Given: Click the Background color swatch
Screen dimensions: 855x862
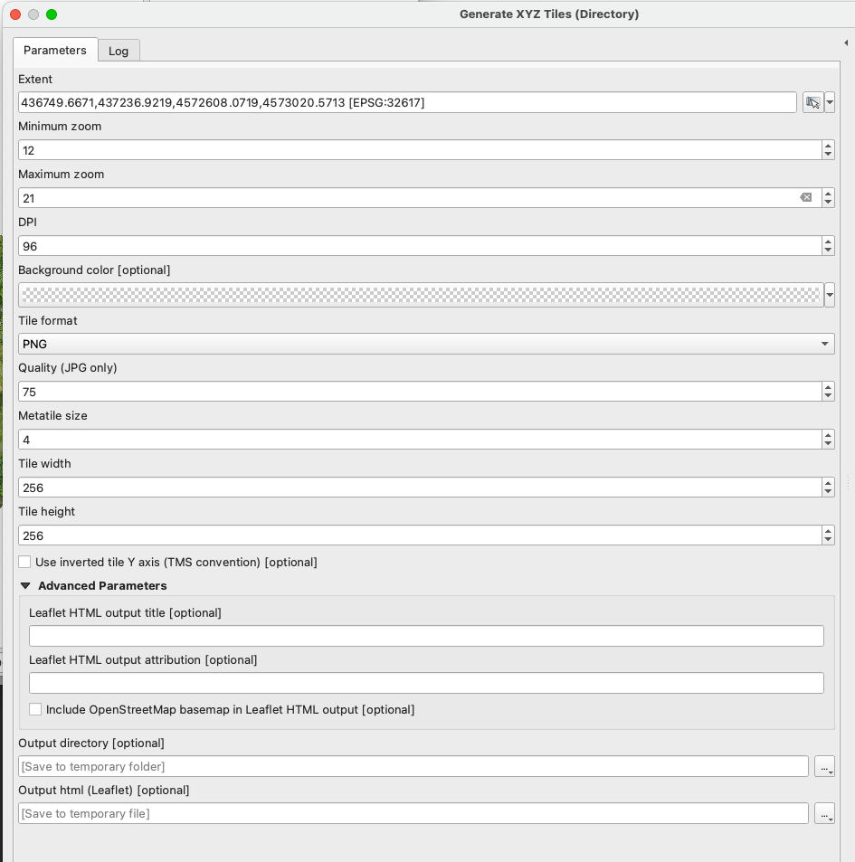Looking at the screenshot, I should coord(422,295).
